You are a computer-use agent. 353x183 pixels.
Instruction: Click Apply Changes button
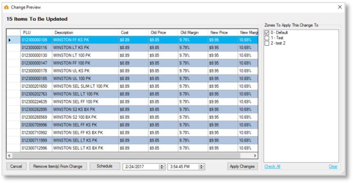242,166
